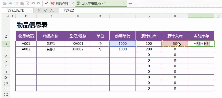Select row 5 header

click(6, 55)
